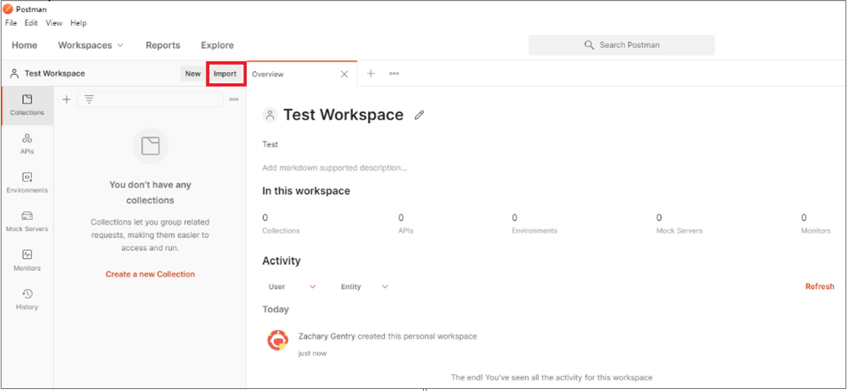Screen dimensions: 847x391
Task: Click the search magnifier icon
Action: pos(589,45)
